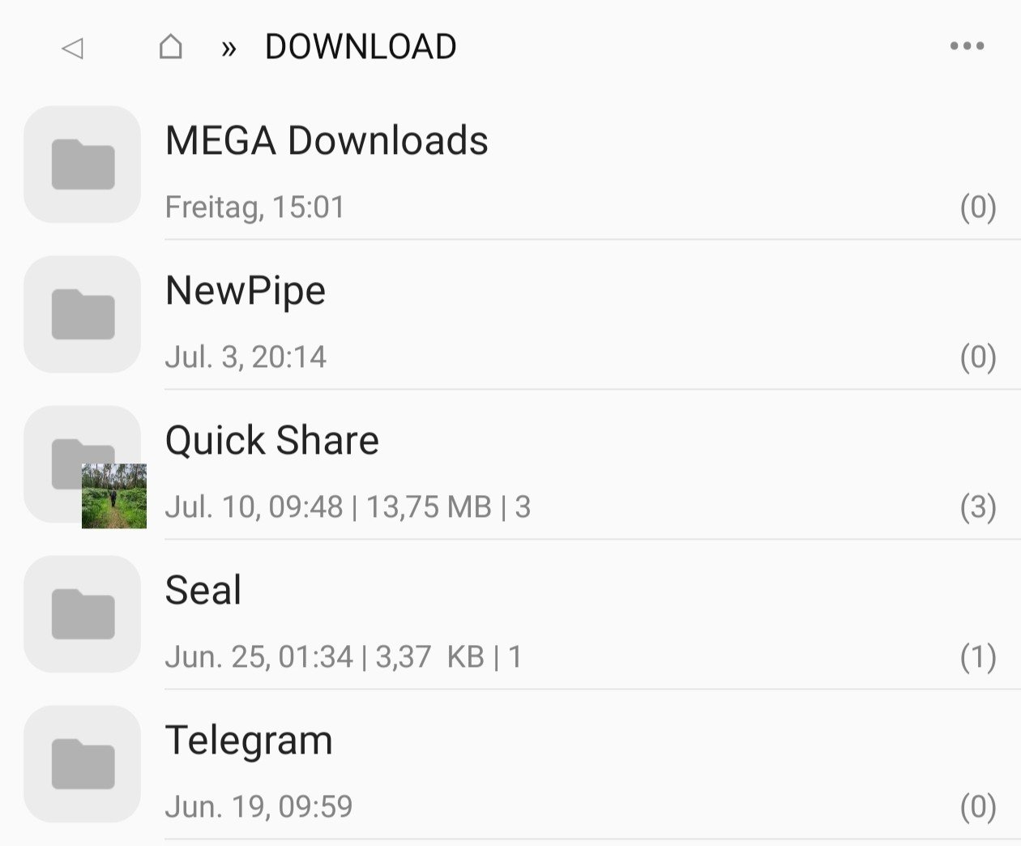The width and height of the screenshot is (1021, 846).
Task: Open the MEGA Downloads folder name
Action: point(327,140)
